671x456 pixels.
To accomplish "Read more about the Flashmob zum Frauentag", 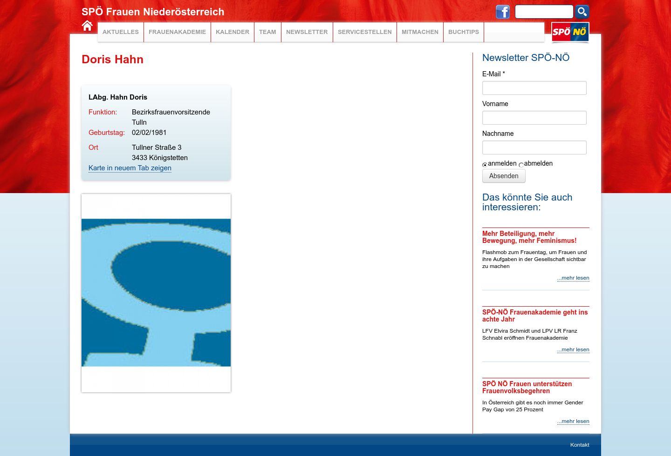I will [573, 278].
